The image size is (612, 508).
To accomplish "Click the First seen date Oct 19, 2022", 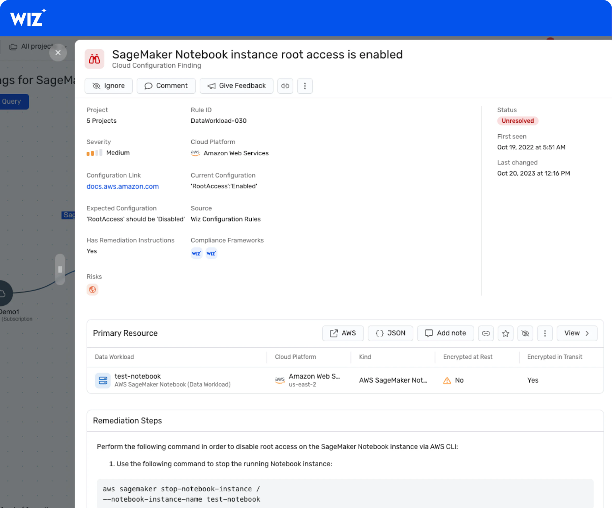I will point(531,147).
